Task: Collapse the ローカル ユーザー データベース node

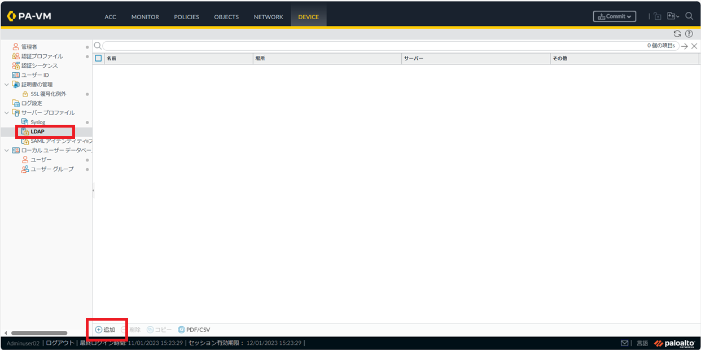Action: click(x=7, y=150)
